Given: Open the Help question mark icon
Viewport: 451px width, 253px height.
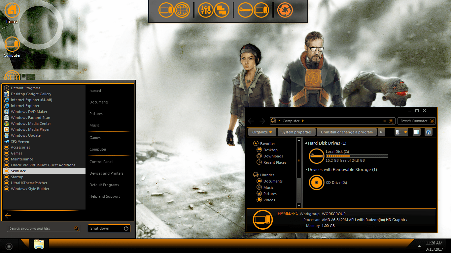Looking at the screenshot, I should point(429,132).
